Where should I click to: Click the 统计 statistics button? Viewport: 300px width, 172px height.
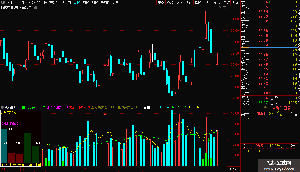(188, 2)
